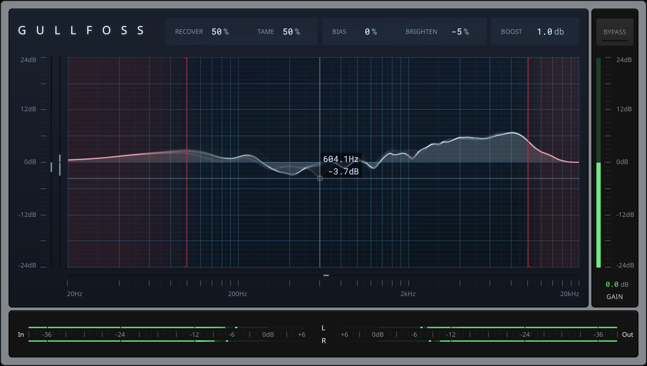
Task: Click the RECOVER label
Action: [x=189, y=32]
